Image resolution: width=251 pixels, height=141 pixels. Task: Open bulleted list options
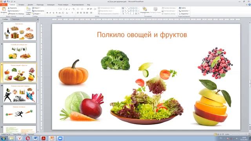[78, 9]
